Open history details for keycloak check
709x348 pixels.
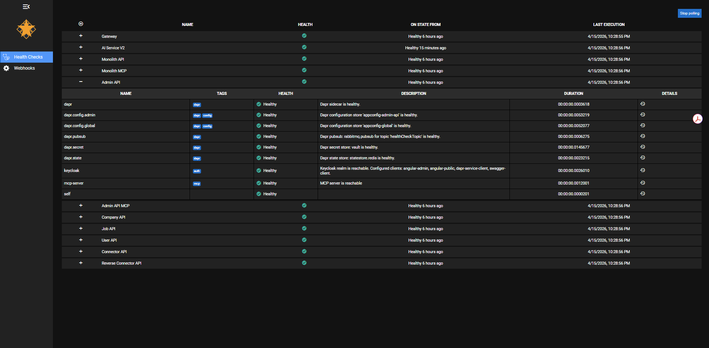click(643, 170)
